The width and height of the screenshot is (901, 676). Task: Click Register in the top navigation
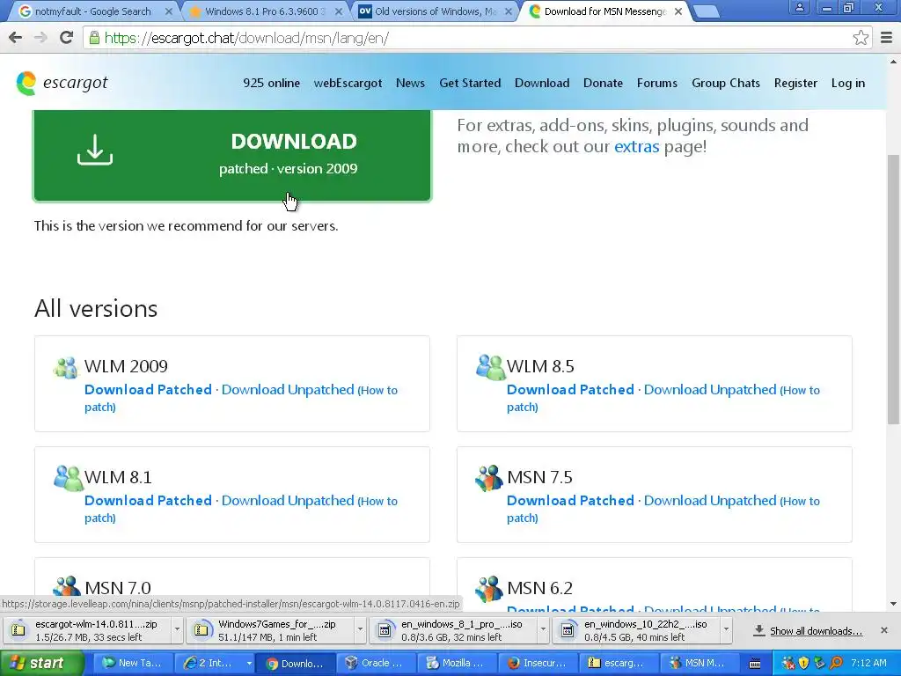[795, 83]
